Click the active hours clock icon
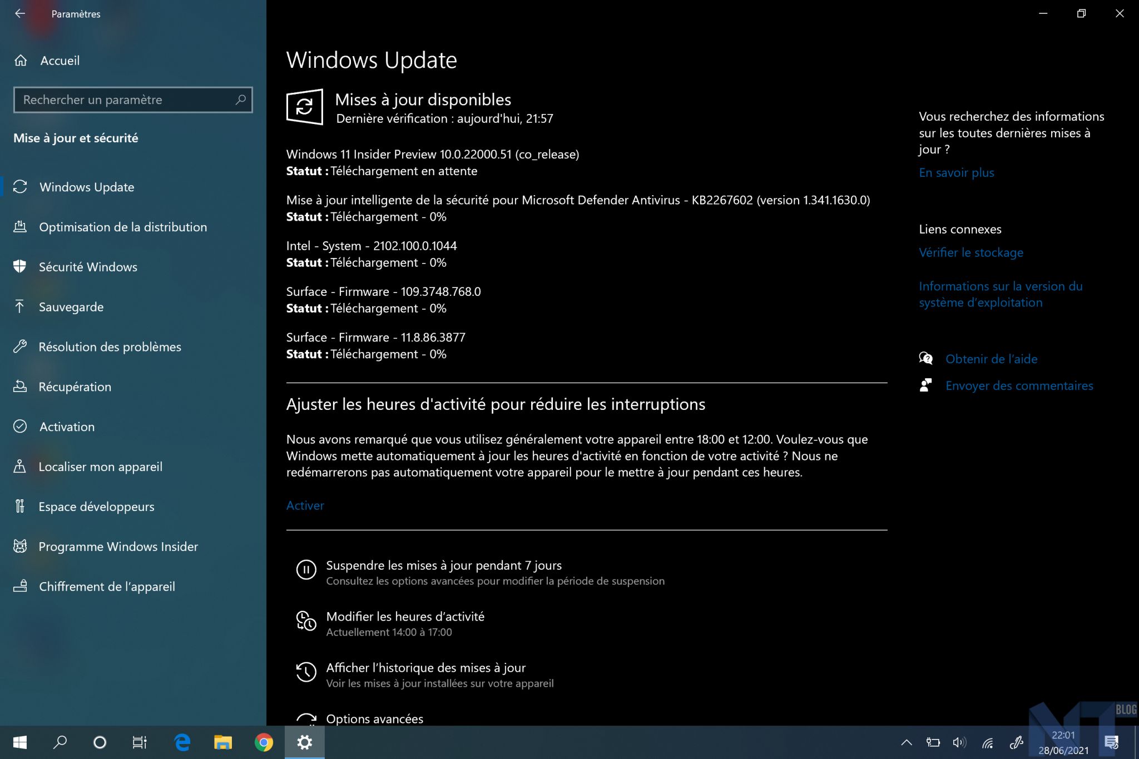 (306, 621)
